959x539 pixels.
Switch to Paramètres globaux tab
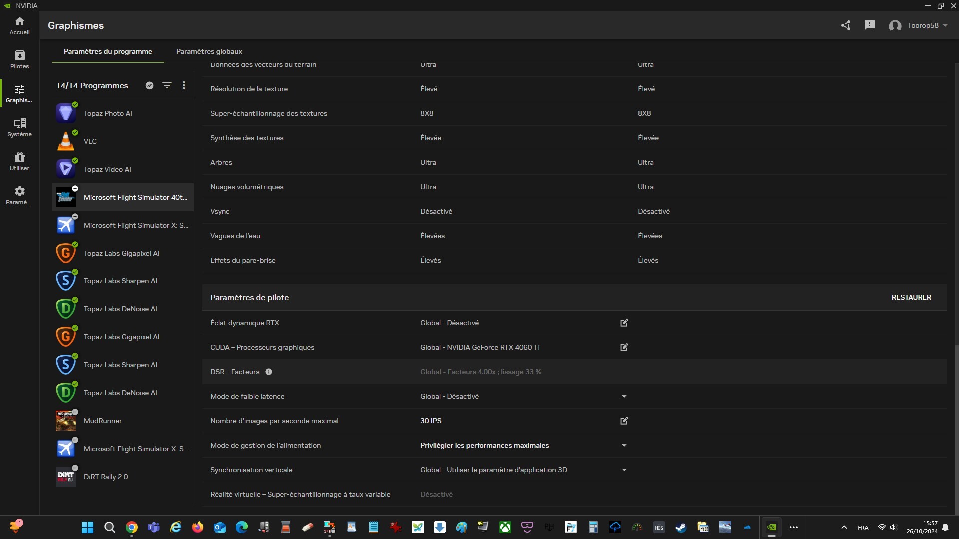(x=209, y=51)
